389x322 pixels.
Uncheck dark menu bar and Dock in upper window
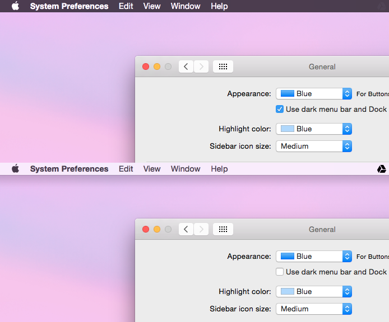click(x=280, y=109)
